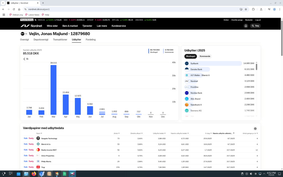Open the Mine sider menu
This screenshot has height=177, width=283.
52,26
